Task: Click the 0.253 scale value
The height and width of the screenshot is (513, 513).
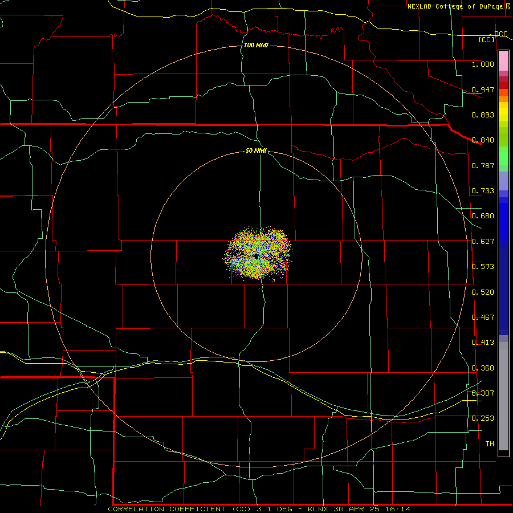Action: [x=483, y=418]
